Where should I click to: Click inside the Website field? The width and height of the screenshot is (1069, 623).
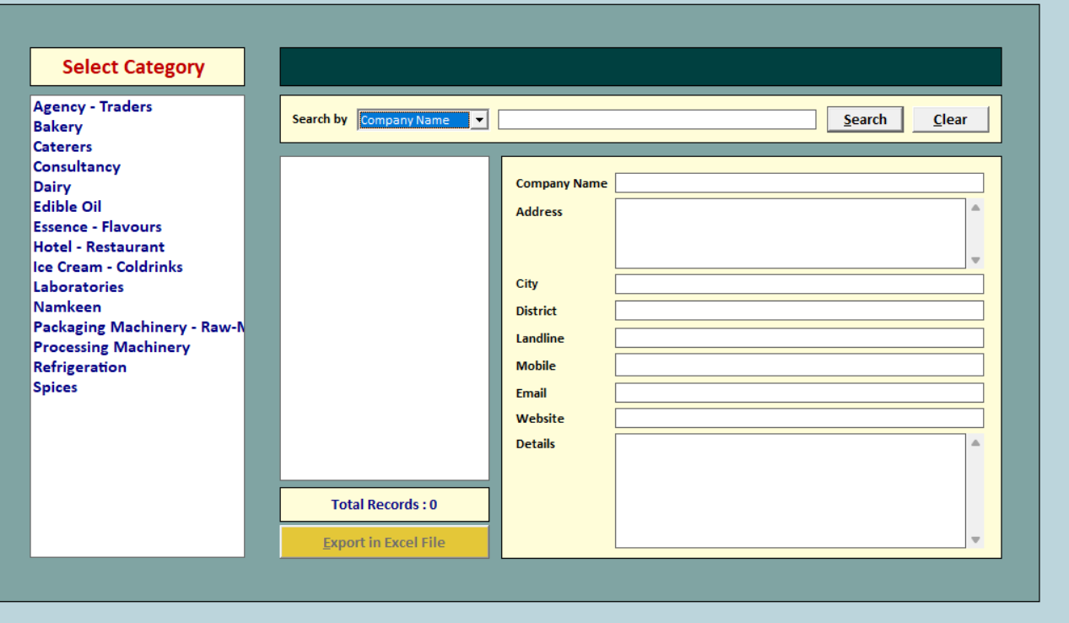point(798,418)
